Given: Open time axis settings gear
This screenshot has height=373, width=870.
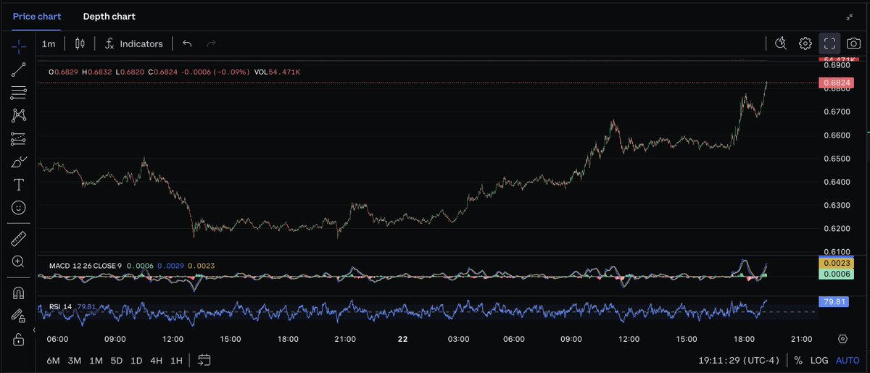Looking at the screenshot, I should point(842,339).
